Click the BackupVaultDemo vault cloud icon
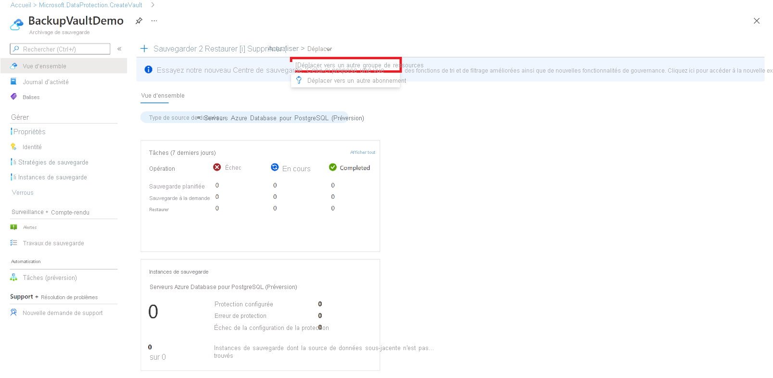The height and width of the screenshot is (378, 773). pos(17,24)
